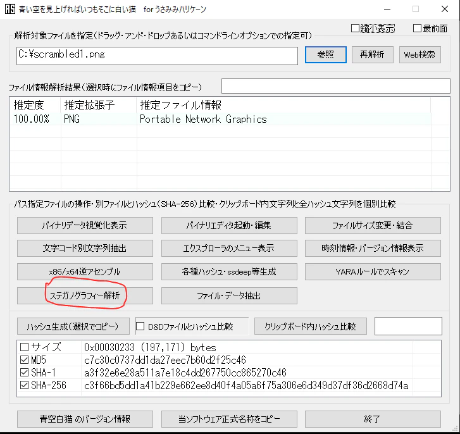Image resolution: width=460 pixels, height=434 pixels.
Task: Click the 参照 browse button
Action: point(326,54)
